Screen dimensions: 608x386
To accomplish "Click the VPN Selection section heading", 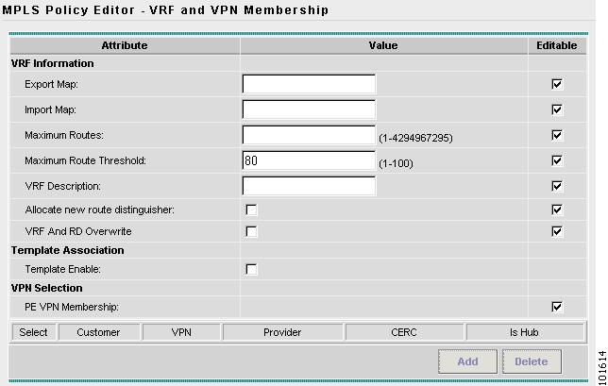I will (47, 288).
